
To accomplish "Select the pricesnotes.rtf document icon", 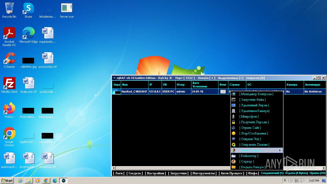I will (48, 60).
